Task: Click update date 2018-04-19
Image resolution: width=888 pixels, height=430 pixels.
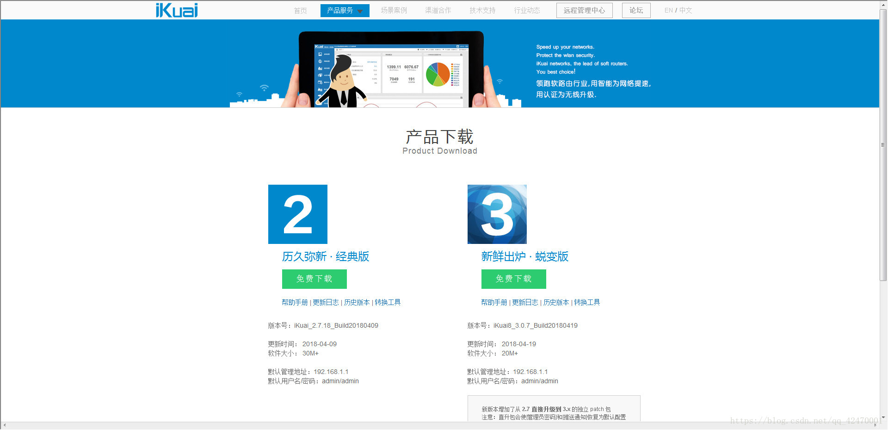Action: click(519, 344)
